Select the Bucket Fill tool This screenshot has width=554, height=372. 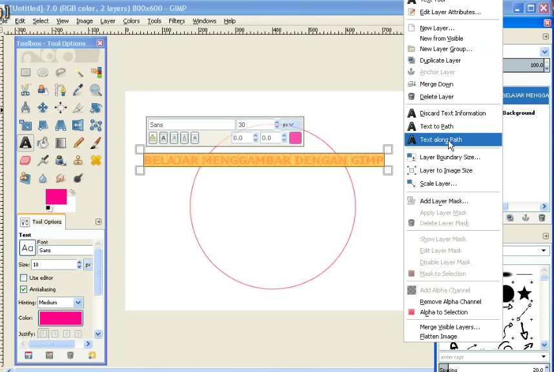coord(43,142)
